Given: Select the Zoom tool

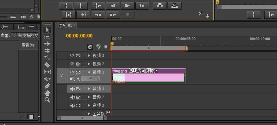Looking at the screenshot, I should [x=47, y=100].
